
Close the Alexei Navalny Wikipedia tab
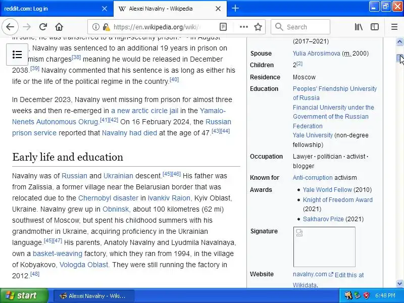(218, 9)
